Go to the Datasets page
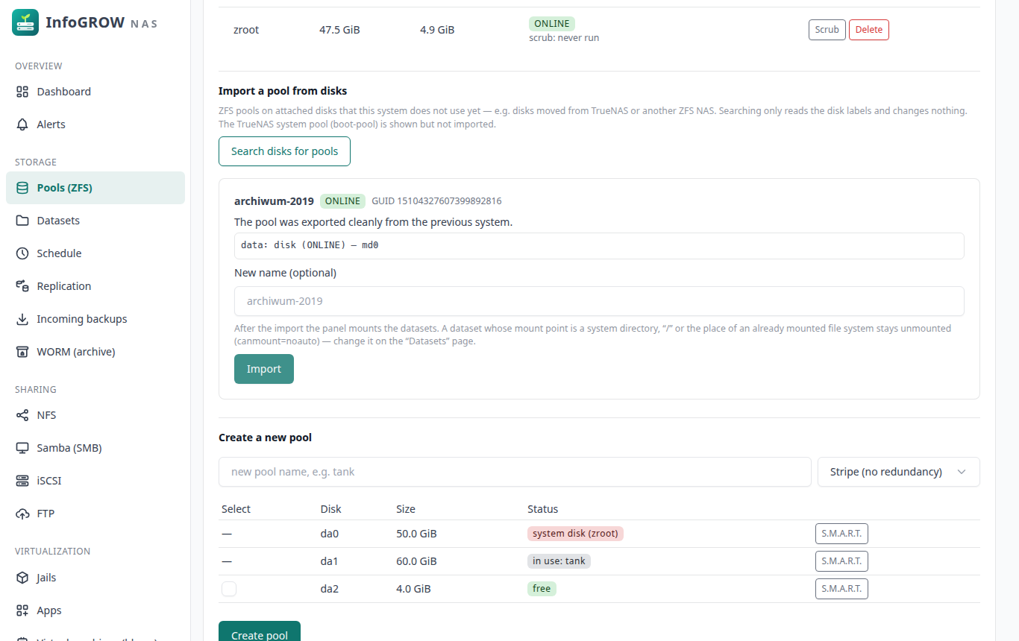 95,221
